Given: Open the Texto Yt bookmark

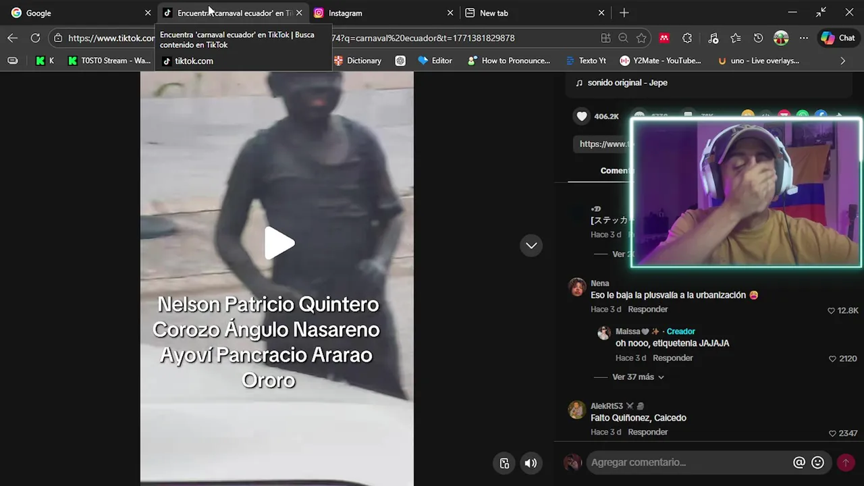Looking at the screenshot, I should coord(585,61).
